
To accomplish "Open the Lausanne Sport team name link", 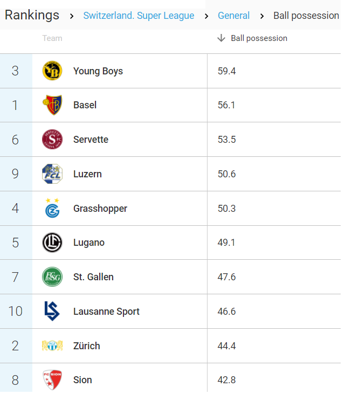I will (x=106, y=312).
